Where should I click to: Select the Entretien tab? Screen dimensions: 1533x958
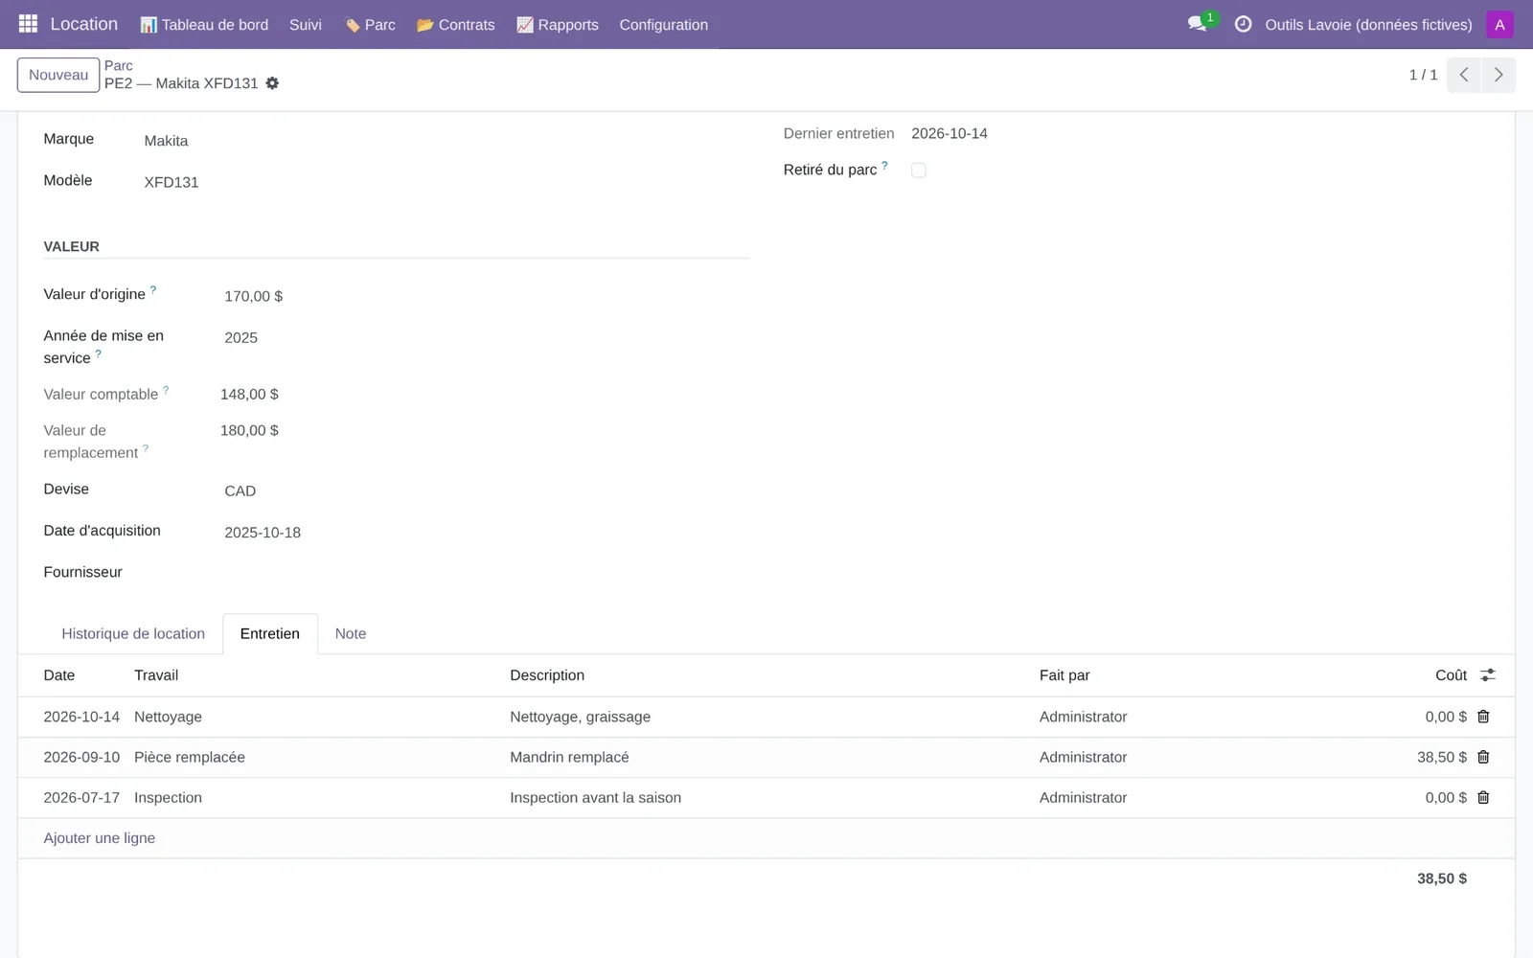pyautogui.click(x=270, y=634)
